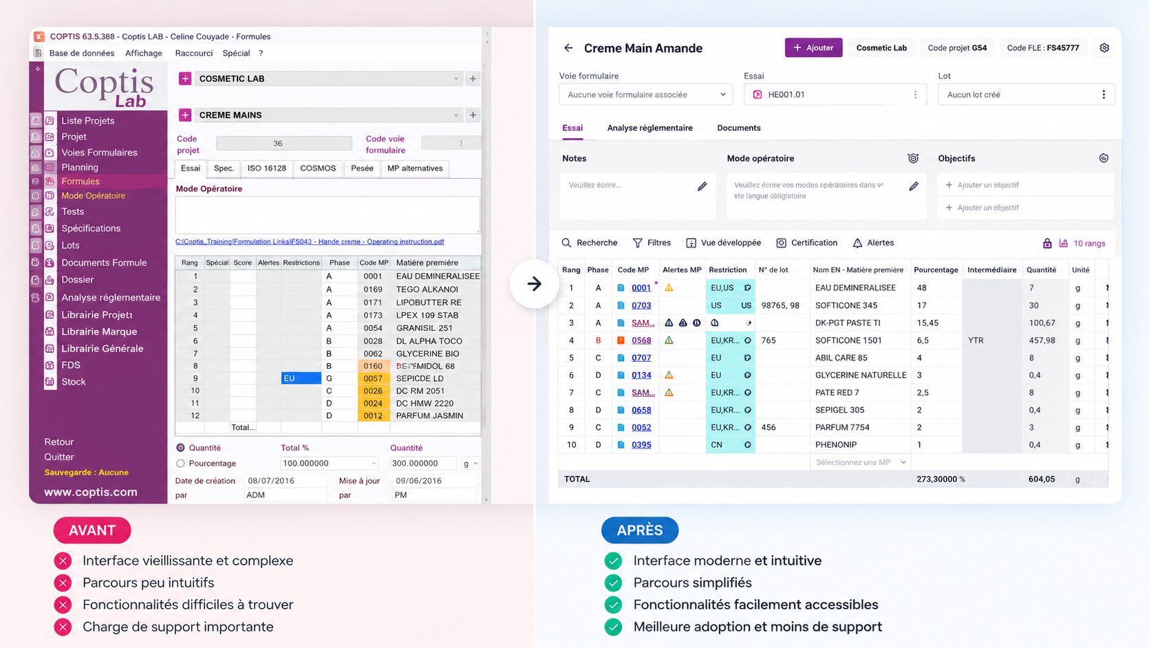Click the orange phase icon in row 4

pyautogui.click(x=621, y=341)
